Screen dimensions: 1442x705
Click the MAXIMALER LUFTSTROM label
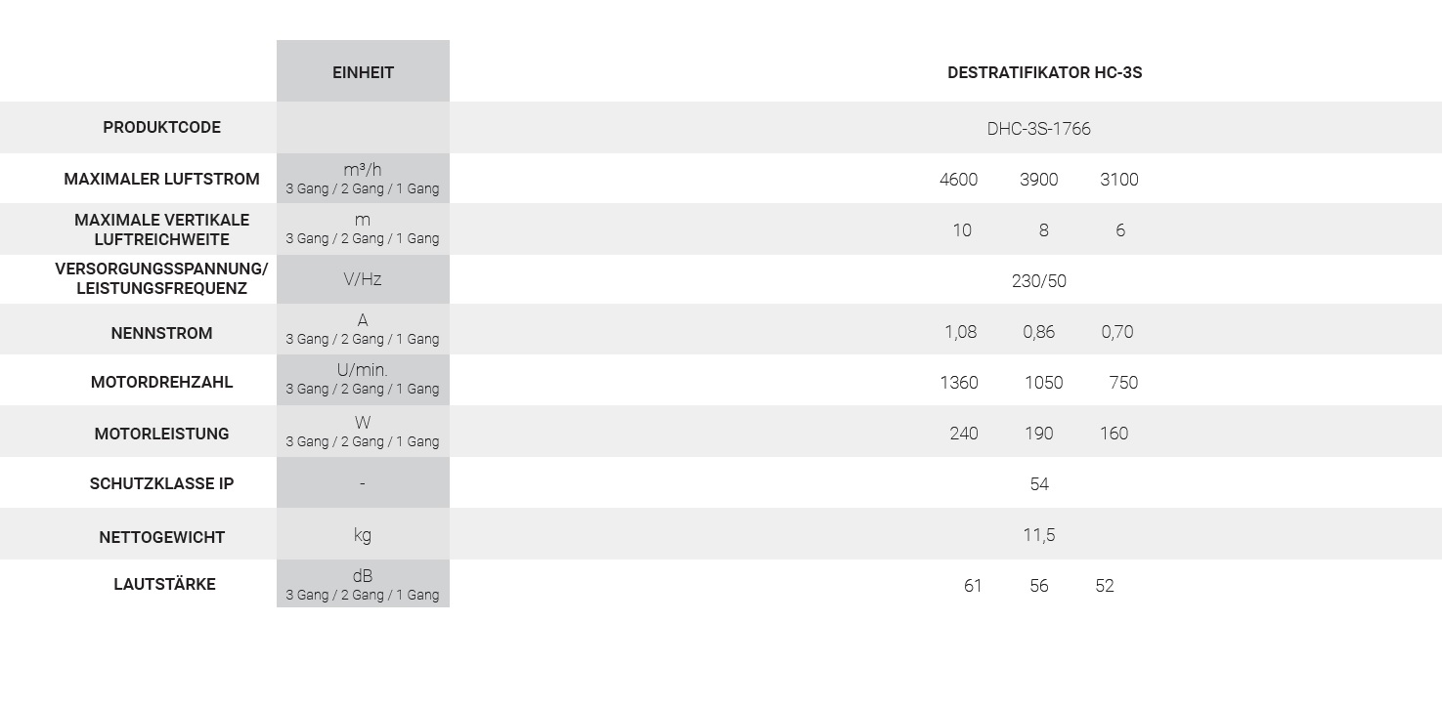click(x=162, y=179)
